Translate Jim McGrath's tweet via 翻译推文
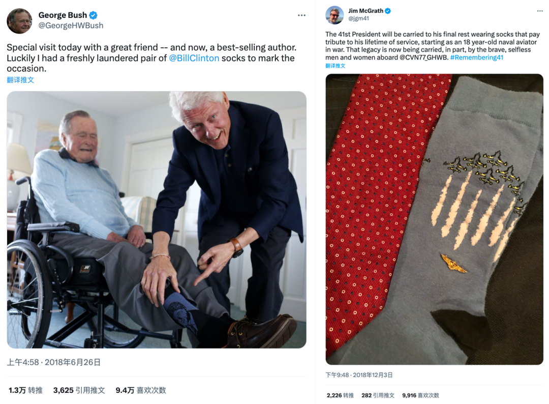This screenshot has height=404, width=549. 335,66
